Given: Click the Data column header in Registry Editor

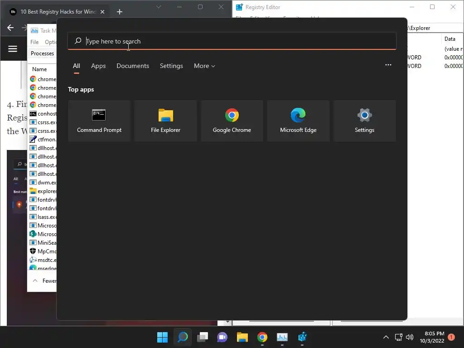Looking at the screenshot, I should pos(449,39).
